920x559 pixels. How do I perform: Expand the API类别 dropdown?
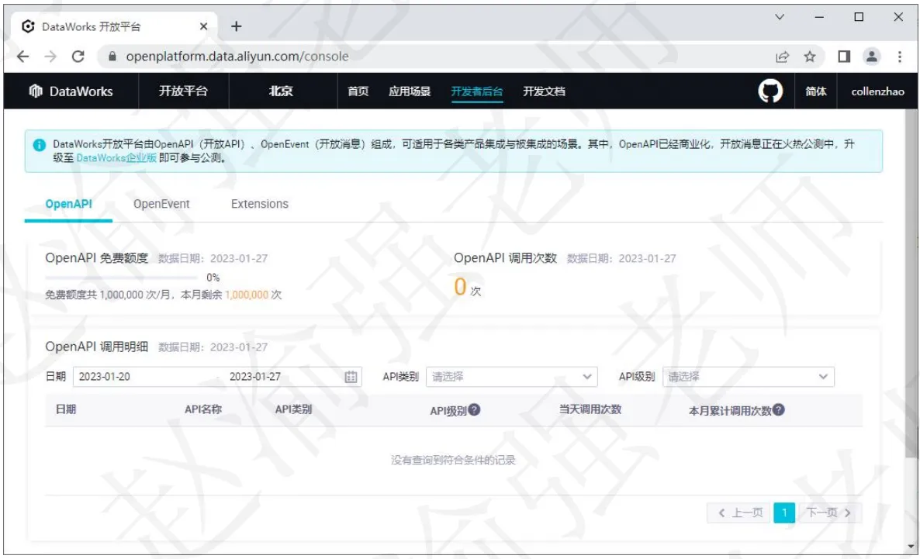pos(512,377)
